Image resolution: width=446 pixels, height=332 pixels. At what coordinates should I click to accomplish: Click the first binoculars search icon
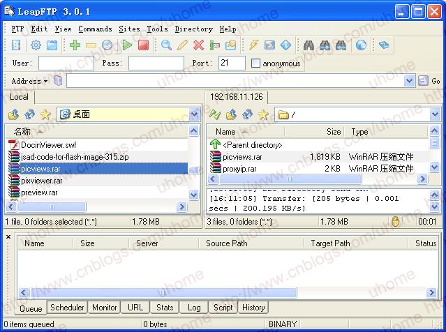(x=309, y=45)
